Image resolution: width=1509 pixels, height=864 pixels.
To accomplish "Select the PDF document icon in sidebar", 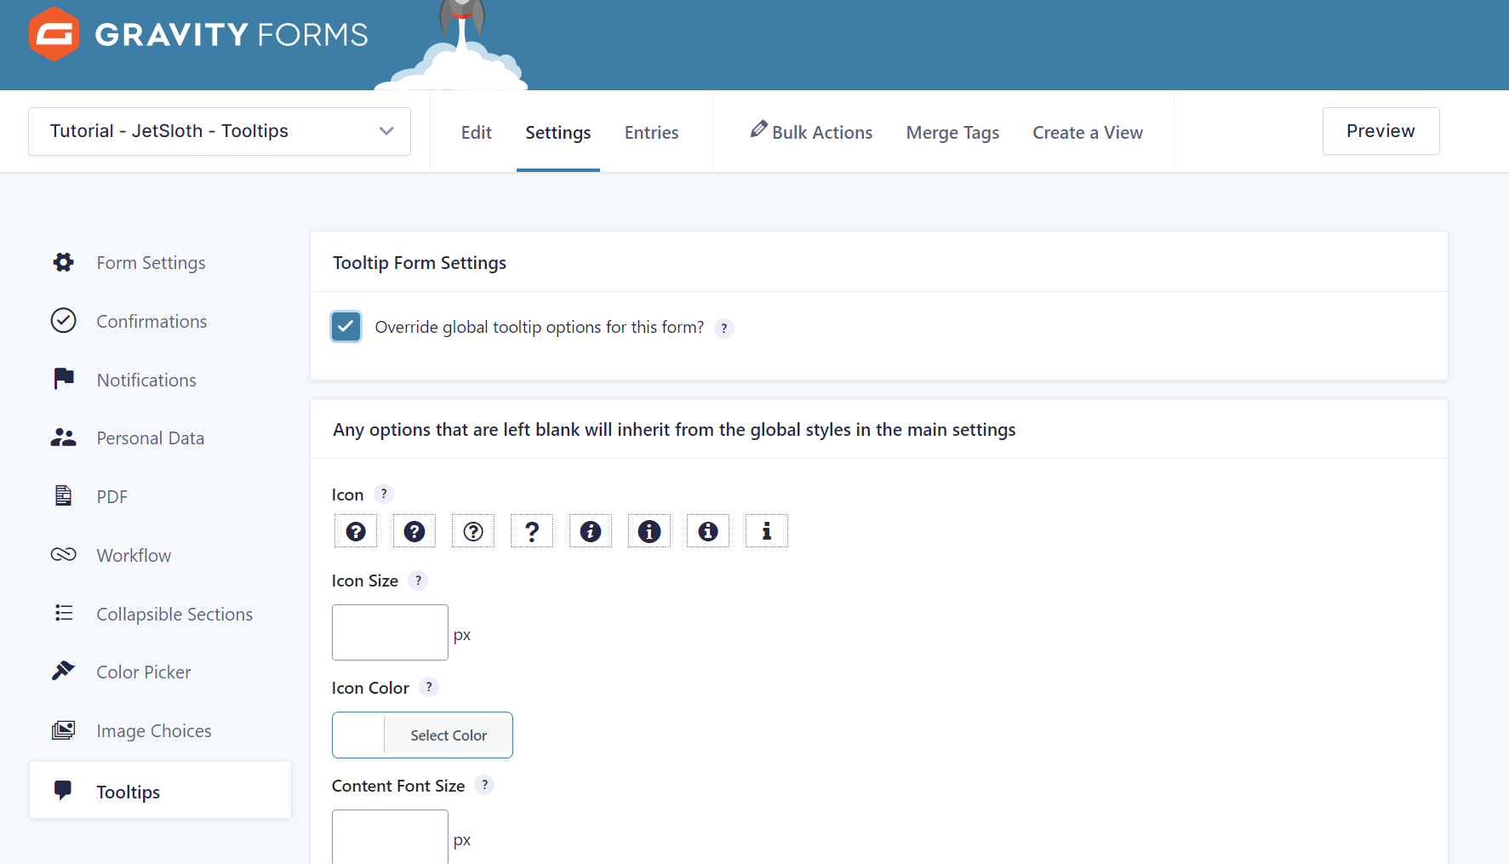I will [63, 496].
